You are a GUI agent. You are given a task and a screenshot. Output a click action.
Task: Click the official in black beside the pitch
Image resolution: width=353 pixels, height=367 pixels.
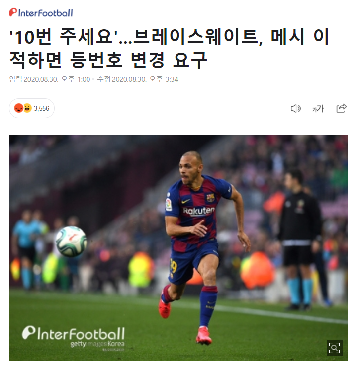click(300, 239)
